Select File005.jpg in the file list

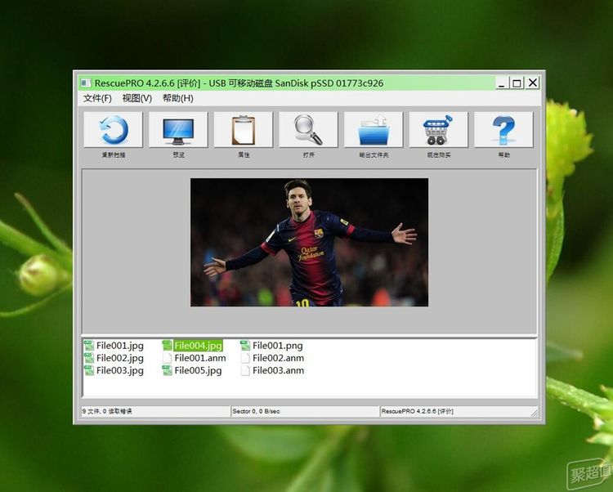point(199,370)
